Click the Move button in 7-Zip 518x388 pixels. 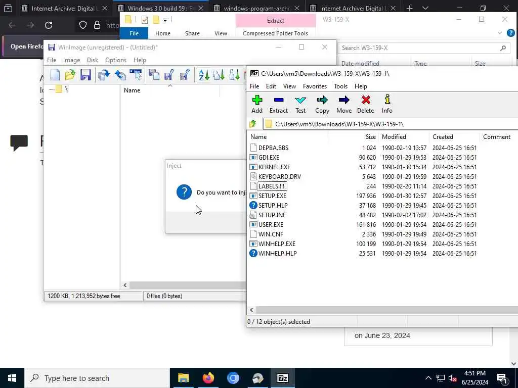click(x=344, y=104)
